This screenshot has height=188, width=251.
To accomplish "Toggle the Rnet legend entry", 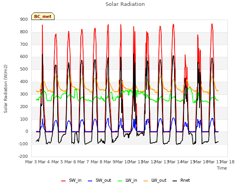I will pyautogui.click(x=181, y=180).
